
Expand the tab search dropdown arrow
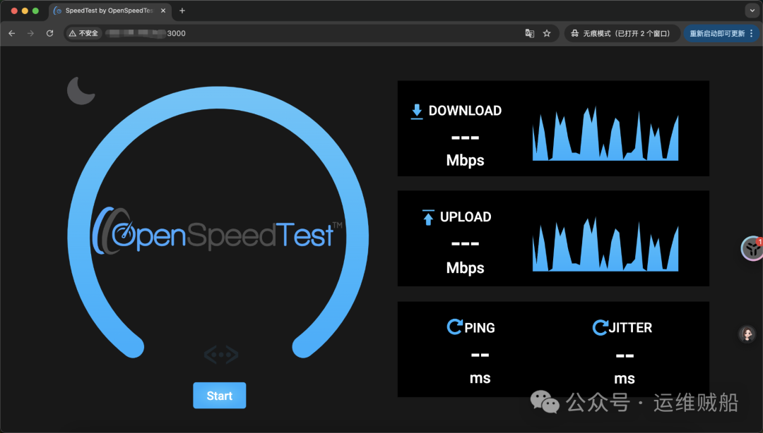tap(752, 10)
